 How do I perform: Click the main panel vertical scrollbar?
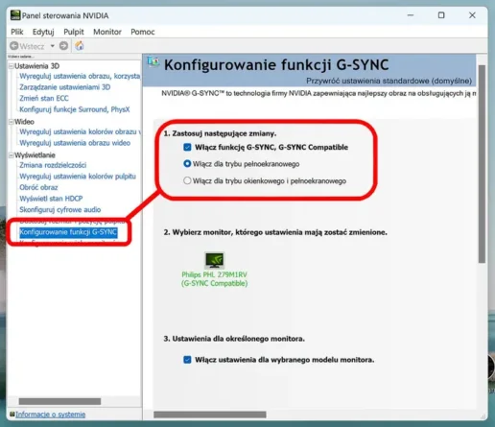(482, 164)
